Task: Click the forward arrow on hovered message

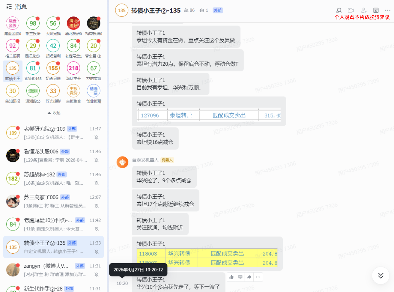Action: click(x=249, y=277)
